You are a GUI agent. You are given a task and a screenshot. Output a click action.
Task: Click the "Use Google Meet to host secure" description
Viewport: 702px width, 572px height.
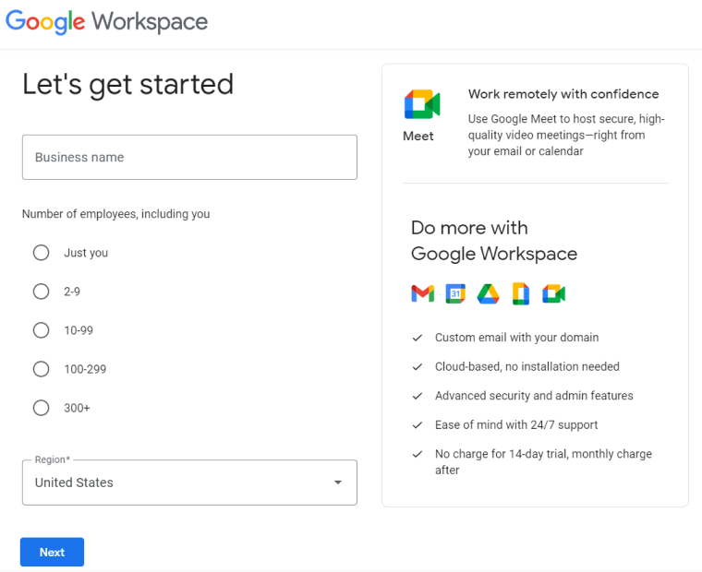coord(566,135)
